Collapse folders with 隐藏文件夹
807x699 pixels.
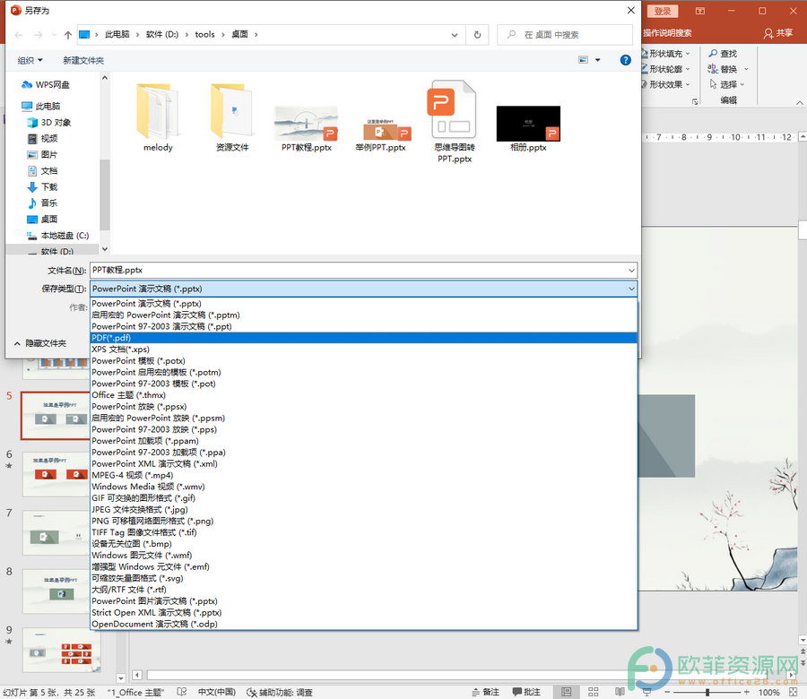pyautogui.click(x=40, y=343)
